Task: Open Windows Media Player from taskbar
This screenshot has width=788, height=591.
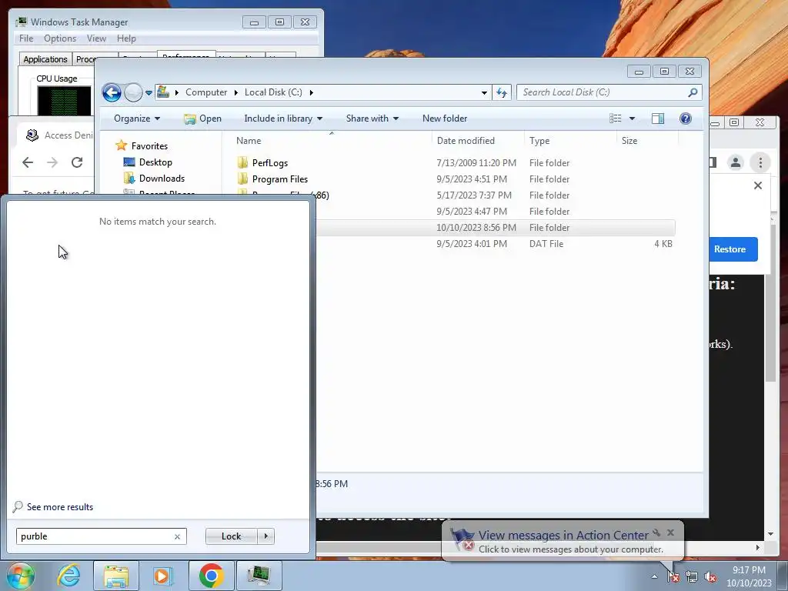Action: click(x=162, y=576)
